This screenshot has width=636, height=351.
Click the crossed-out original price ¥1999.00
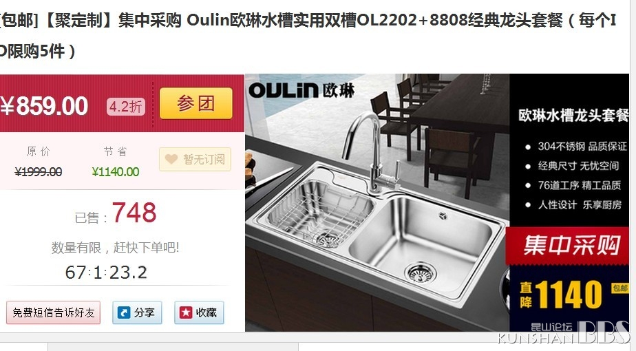[x=38, y=172]
